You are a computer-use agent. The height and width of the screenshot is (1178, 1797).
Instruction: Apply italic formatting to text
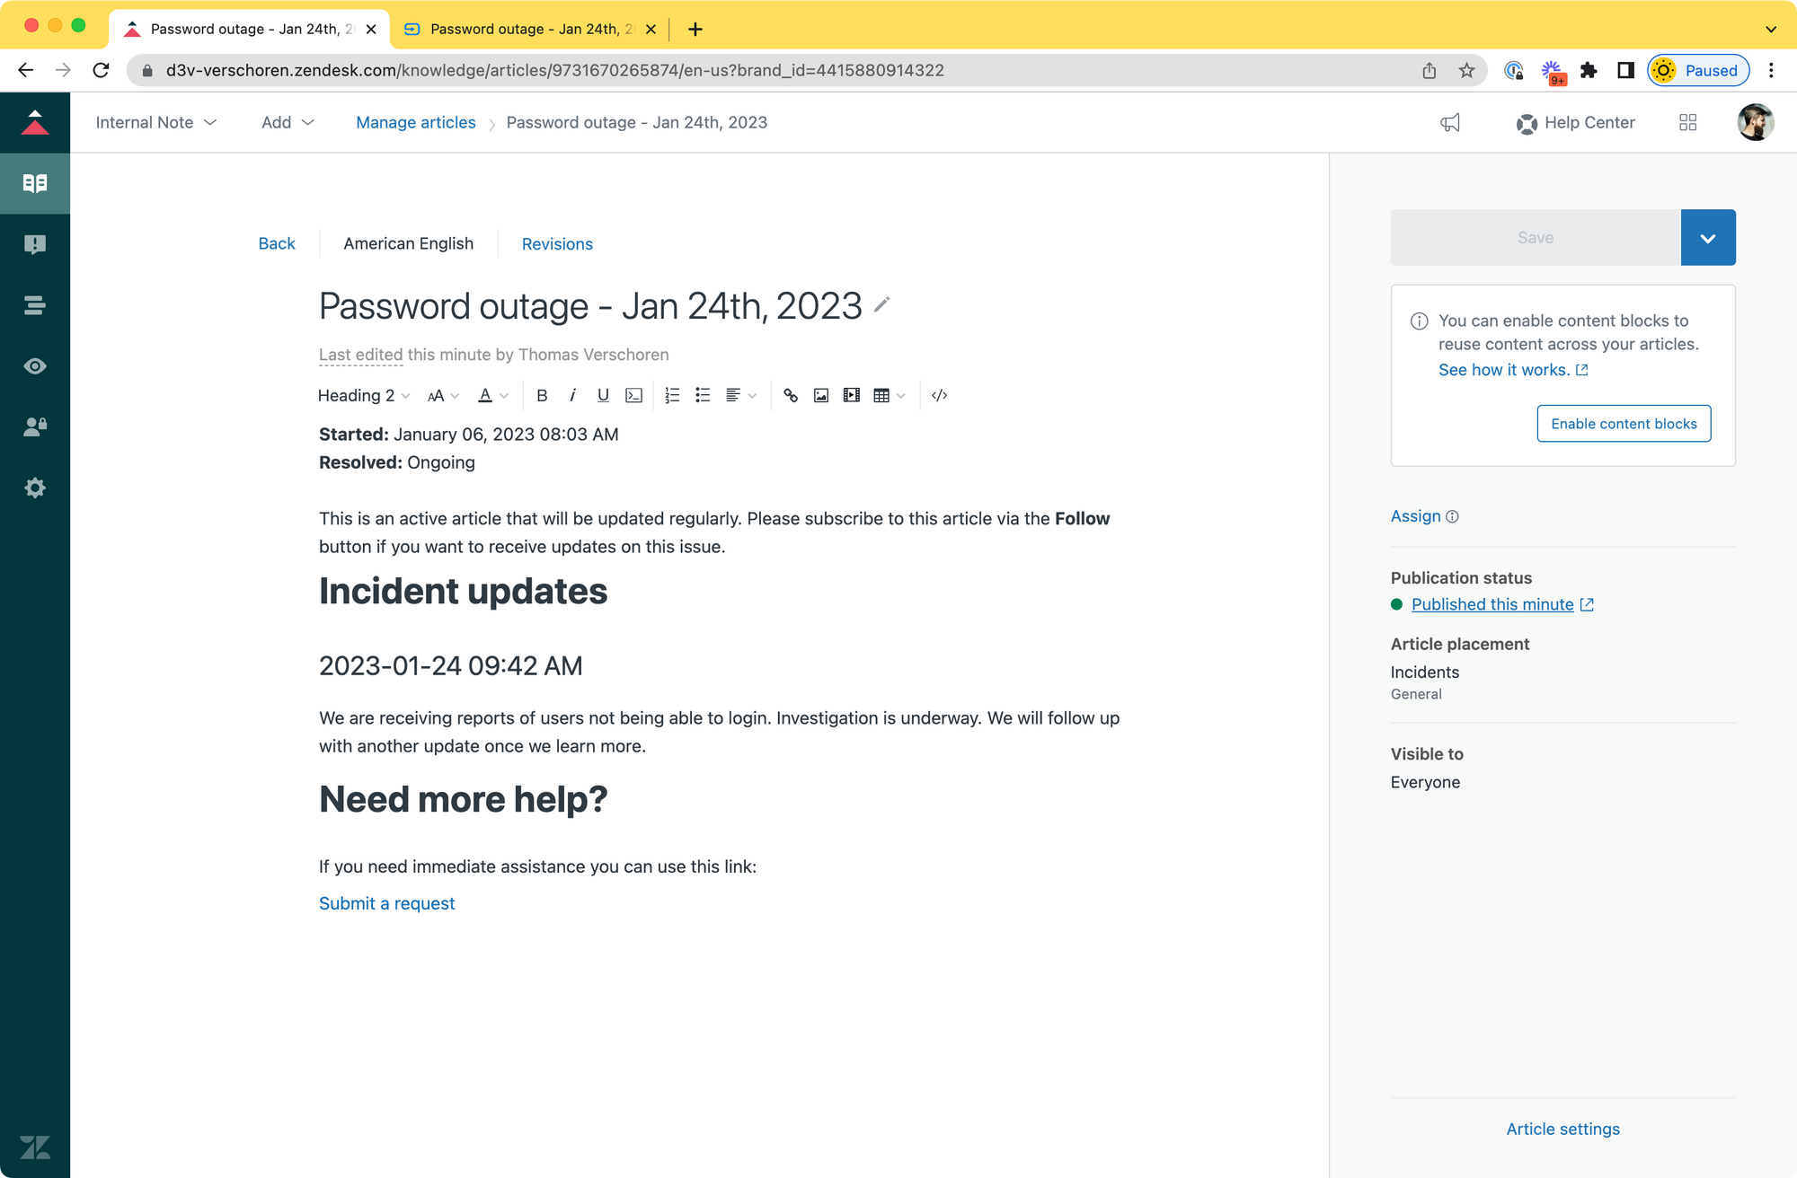coord(572,396)
